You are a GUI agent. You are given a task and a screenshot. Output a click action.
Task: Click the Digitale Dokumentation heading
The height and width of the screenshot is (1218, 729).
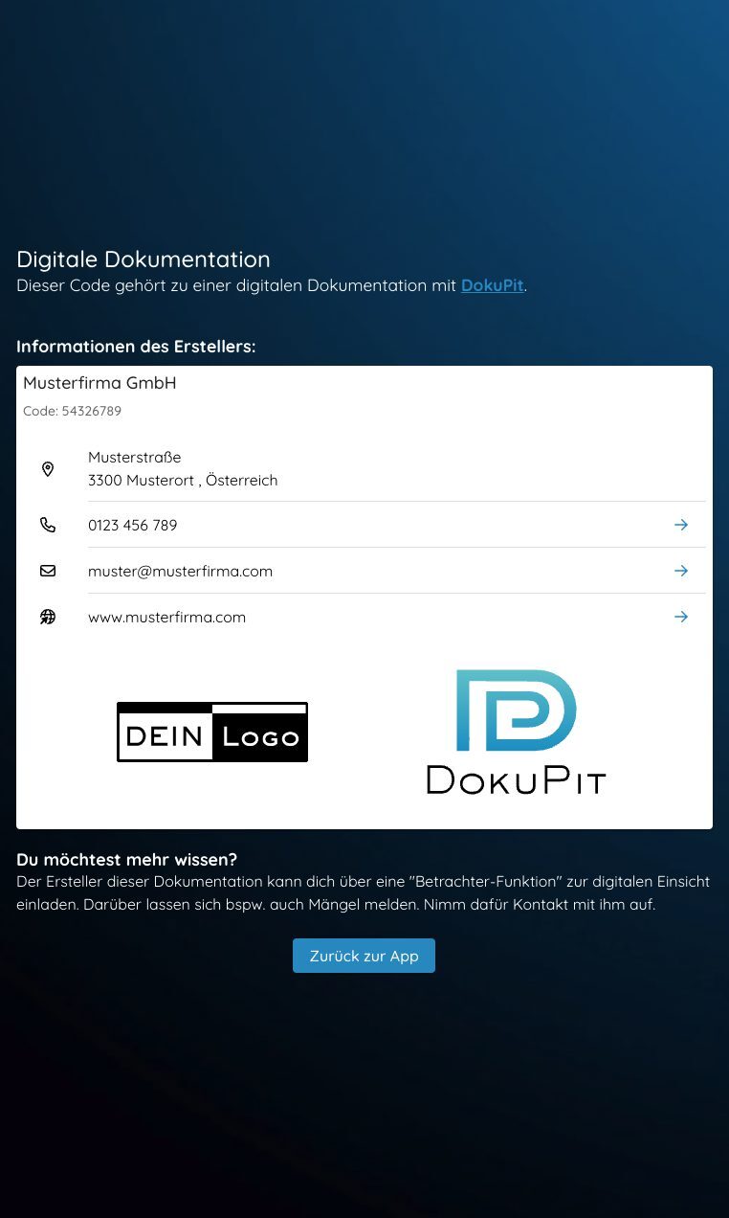(x=144, y=259)
